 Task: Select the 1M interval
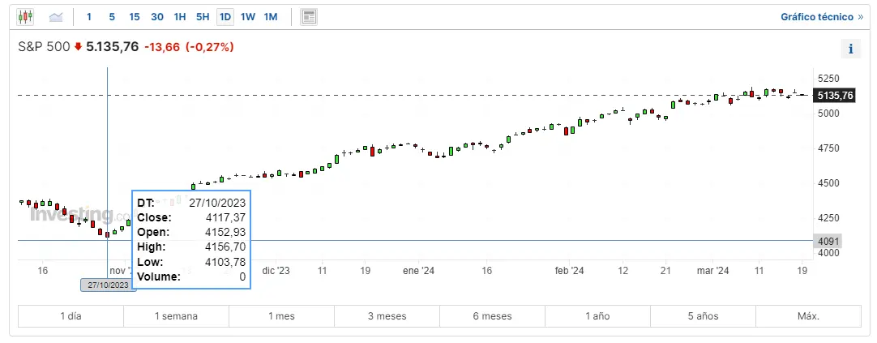click(271, 17)
